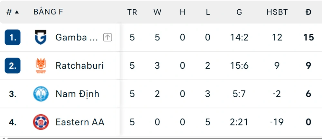Click the Eastern AA team badge
The width and height of the screenshot is (322, 139).
pyautogui.click(x=41, y=122)
